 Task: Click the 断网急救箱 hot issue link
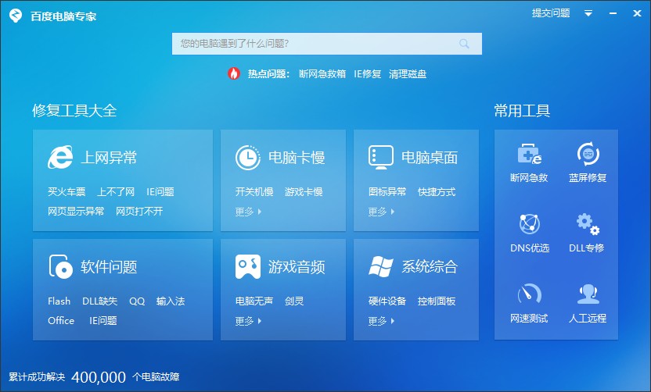point(322,73)
